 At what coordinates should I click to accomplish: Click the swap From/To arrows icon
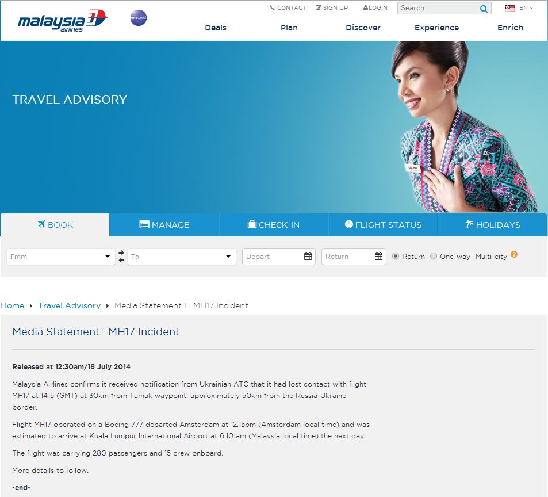121,257
